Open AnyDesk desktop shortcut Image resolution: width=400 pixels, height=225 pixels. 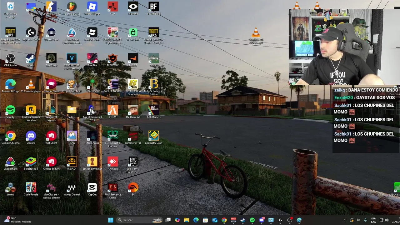click(112, 164)
